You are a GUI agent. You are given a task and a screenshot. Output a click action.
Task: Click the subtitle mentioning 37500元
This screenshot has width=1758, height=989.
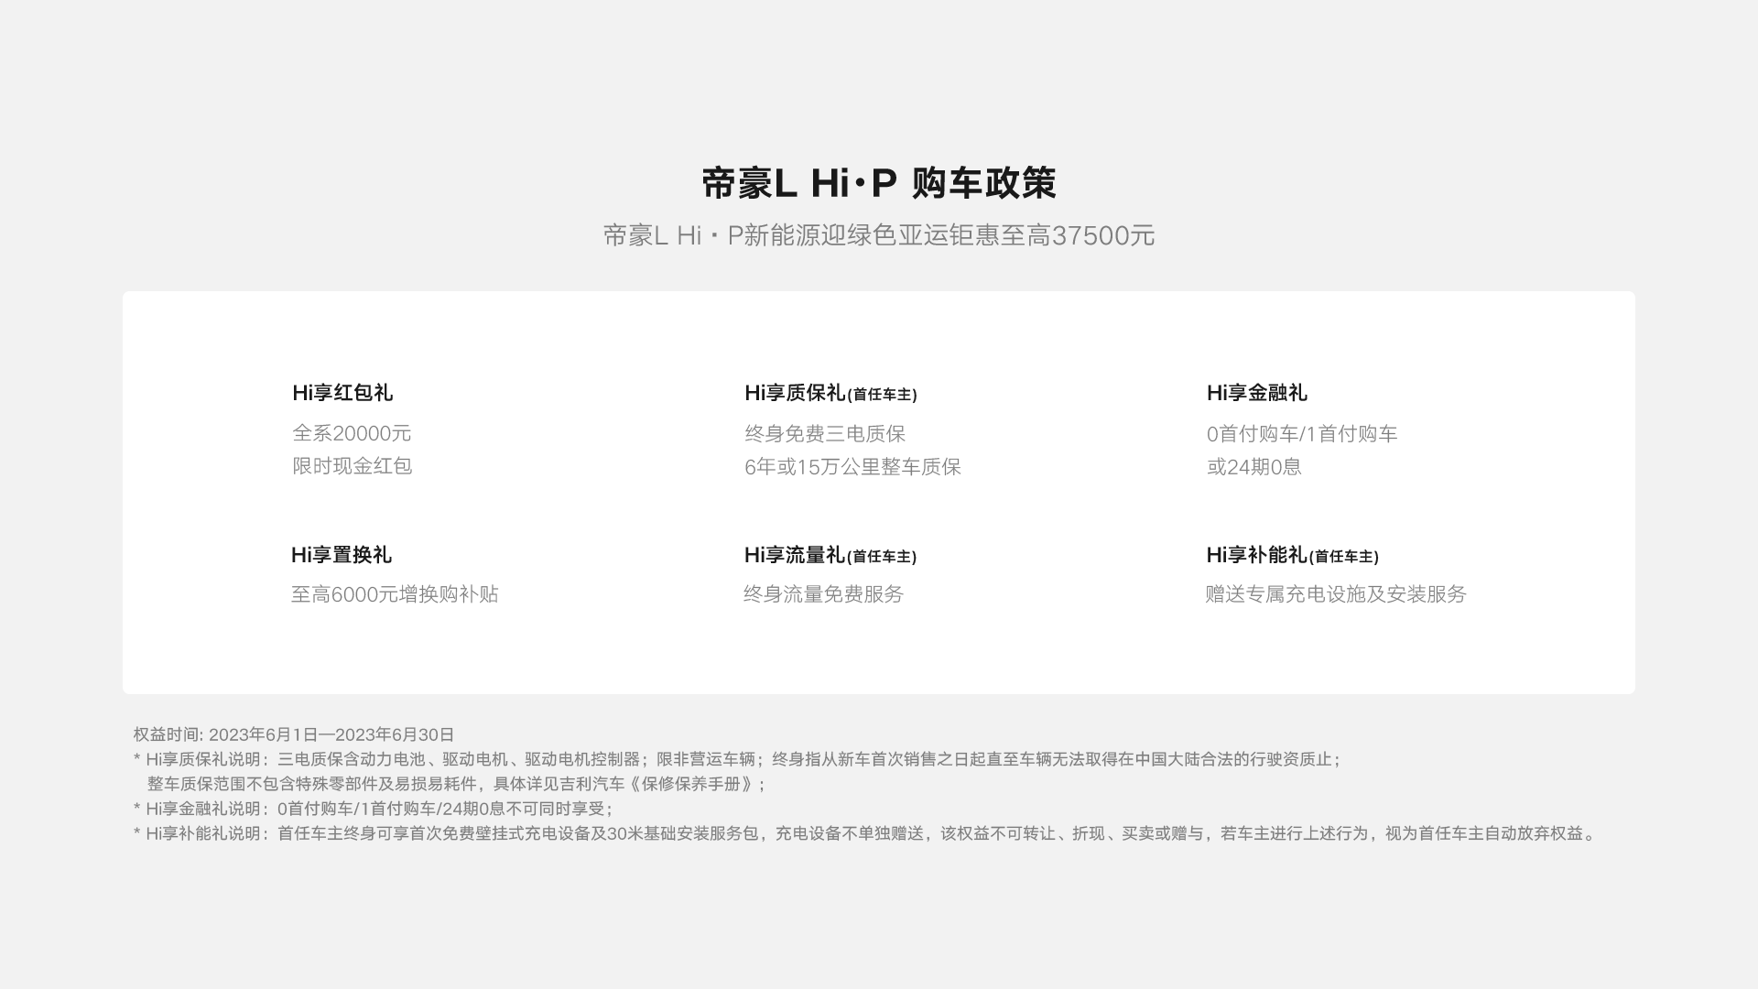tap(879, 235)
